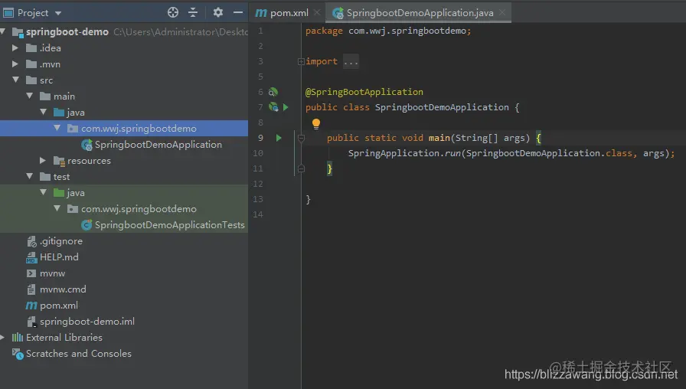Click the run arrow next to class declaration
Screen dimensions: 686x389
coord(286,106)
